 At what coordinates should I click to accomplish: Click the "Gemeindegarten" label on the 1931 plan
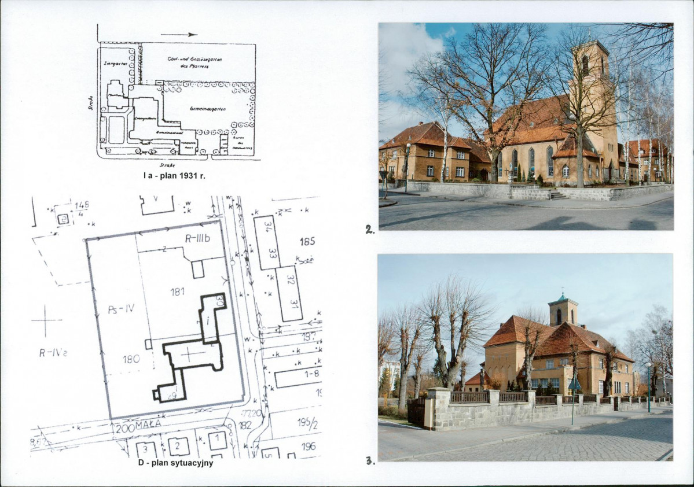pos(208,108)
